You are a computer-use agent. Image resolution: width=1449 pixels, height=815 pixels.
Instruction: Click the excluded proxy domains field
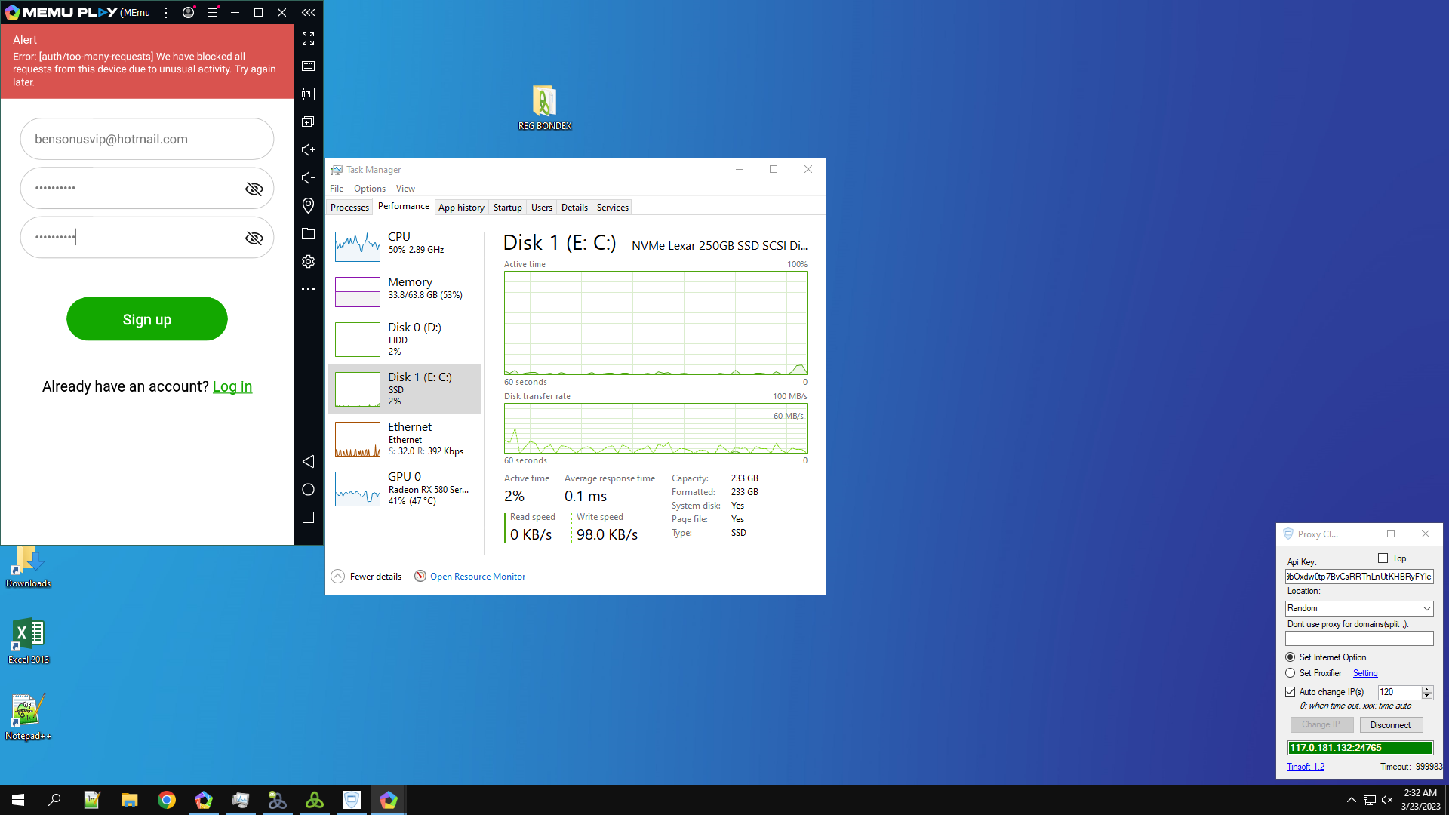pos(1359,638)
